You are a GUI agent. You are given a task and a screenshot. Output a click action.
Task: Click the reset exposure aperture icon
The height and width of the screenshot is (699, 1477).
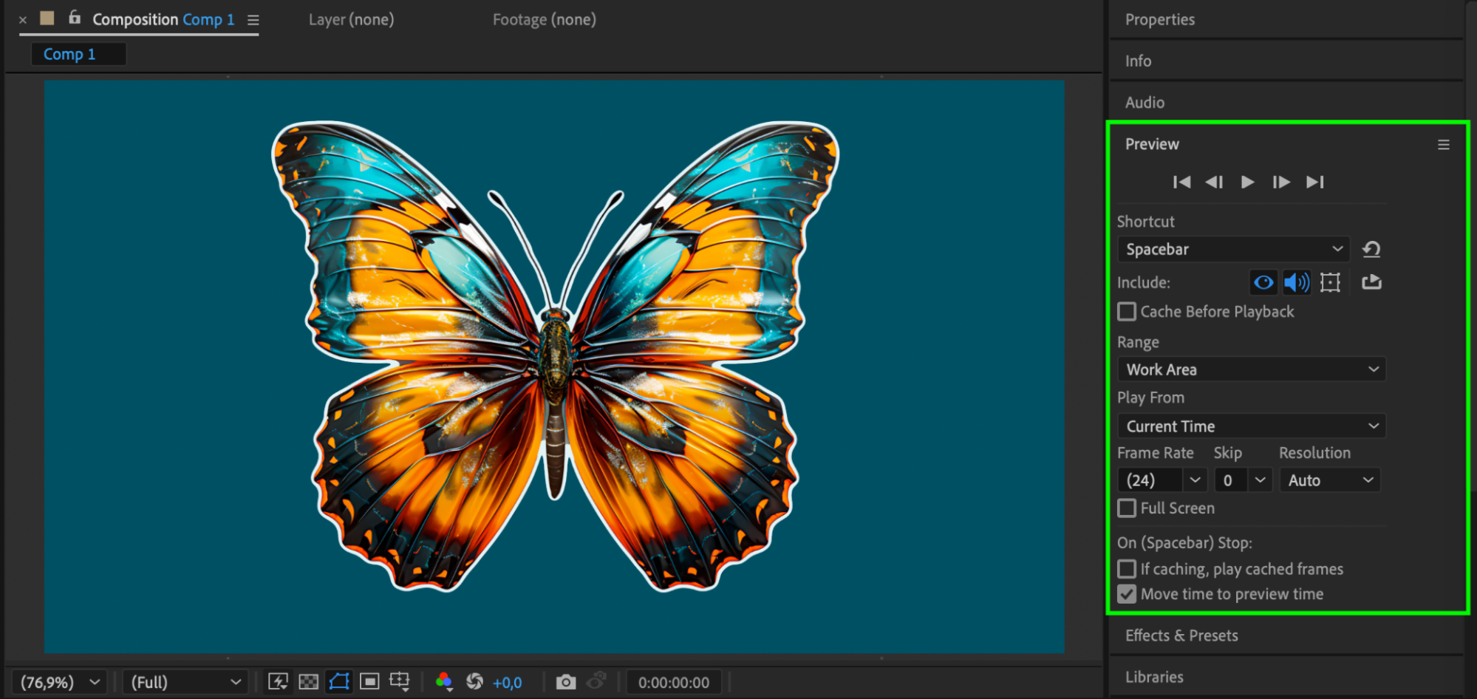(475, 682)
